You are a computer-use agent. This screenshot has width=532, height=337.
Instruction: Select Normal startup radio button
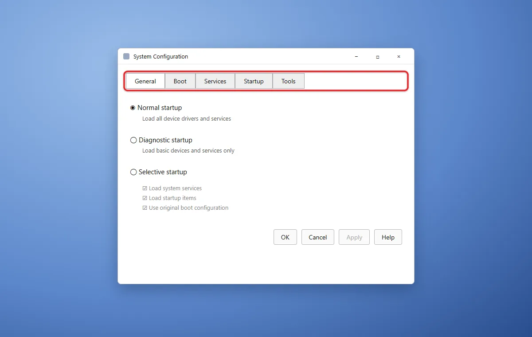(133, 108)
